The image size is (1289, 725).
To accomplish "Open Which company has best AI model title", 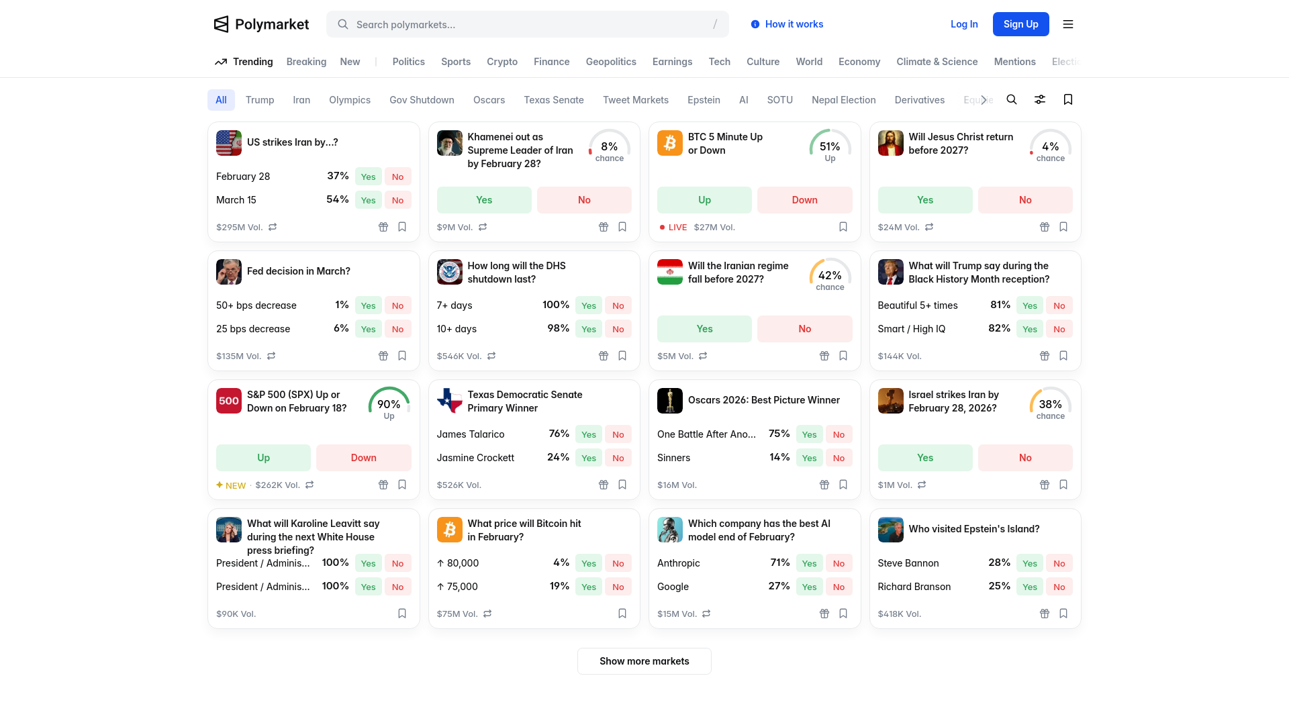I will pos(759,530).
